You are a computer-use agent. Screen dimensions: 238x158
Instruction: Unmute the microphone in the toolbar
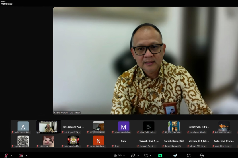pos(6,155)
